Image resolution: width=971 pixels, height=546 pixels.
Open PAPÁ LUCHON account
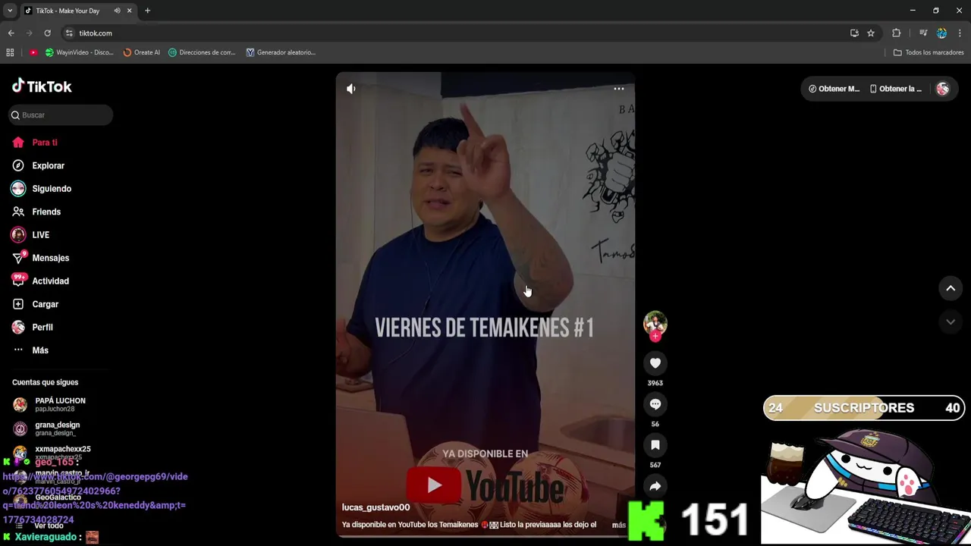coord(60,404)
